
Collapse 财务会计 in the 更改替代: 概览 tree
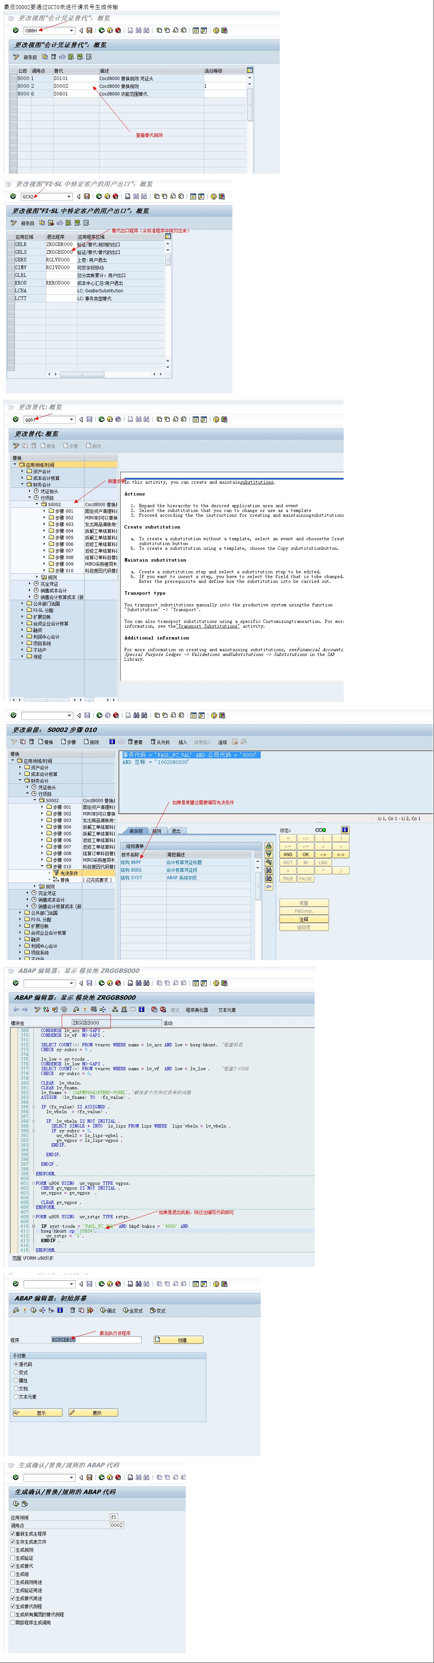click(21, 484)
